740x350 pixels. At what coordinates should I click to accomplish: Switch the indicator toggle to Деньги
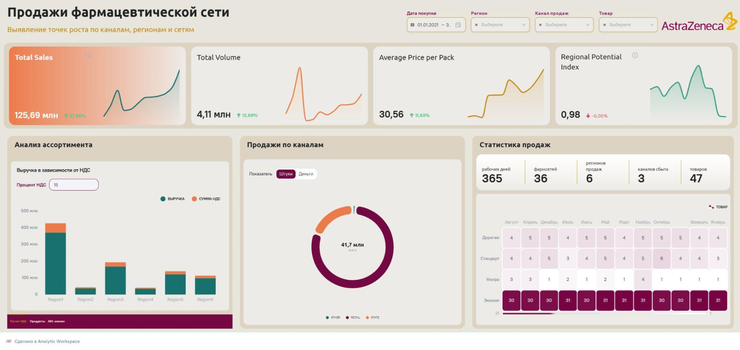[x=306, y=174]
